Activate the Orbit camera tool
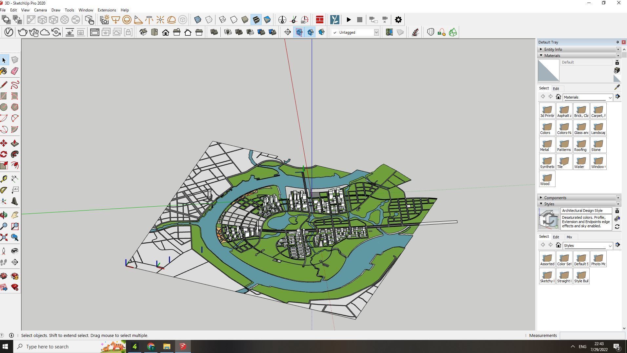This screenshot has width=627, height=353. point(4,215)
